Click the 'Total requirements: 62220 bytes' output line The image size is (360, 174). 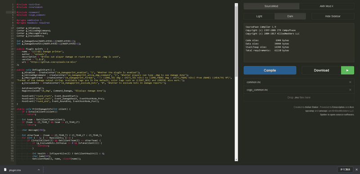267,50
